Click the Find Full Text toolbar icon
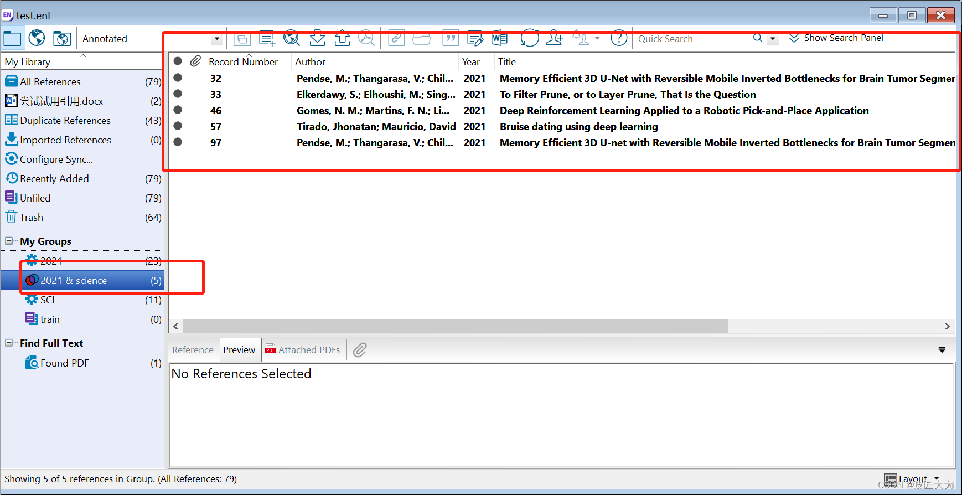 pos(366,38)
